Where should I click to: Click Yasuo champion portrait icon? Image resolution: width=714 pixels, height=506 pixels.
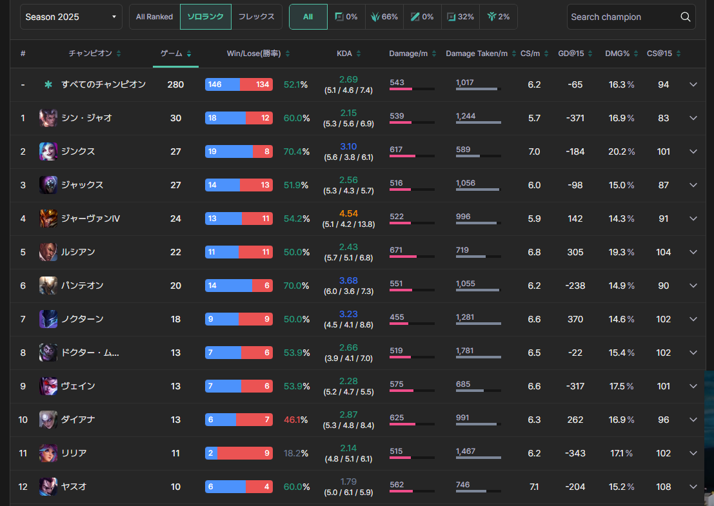click(48, 487)
